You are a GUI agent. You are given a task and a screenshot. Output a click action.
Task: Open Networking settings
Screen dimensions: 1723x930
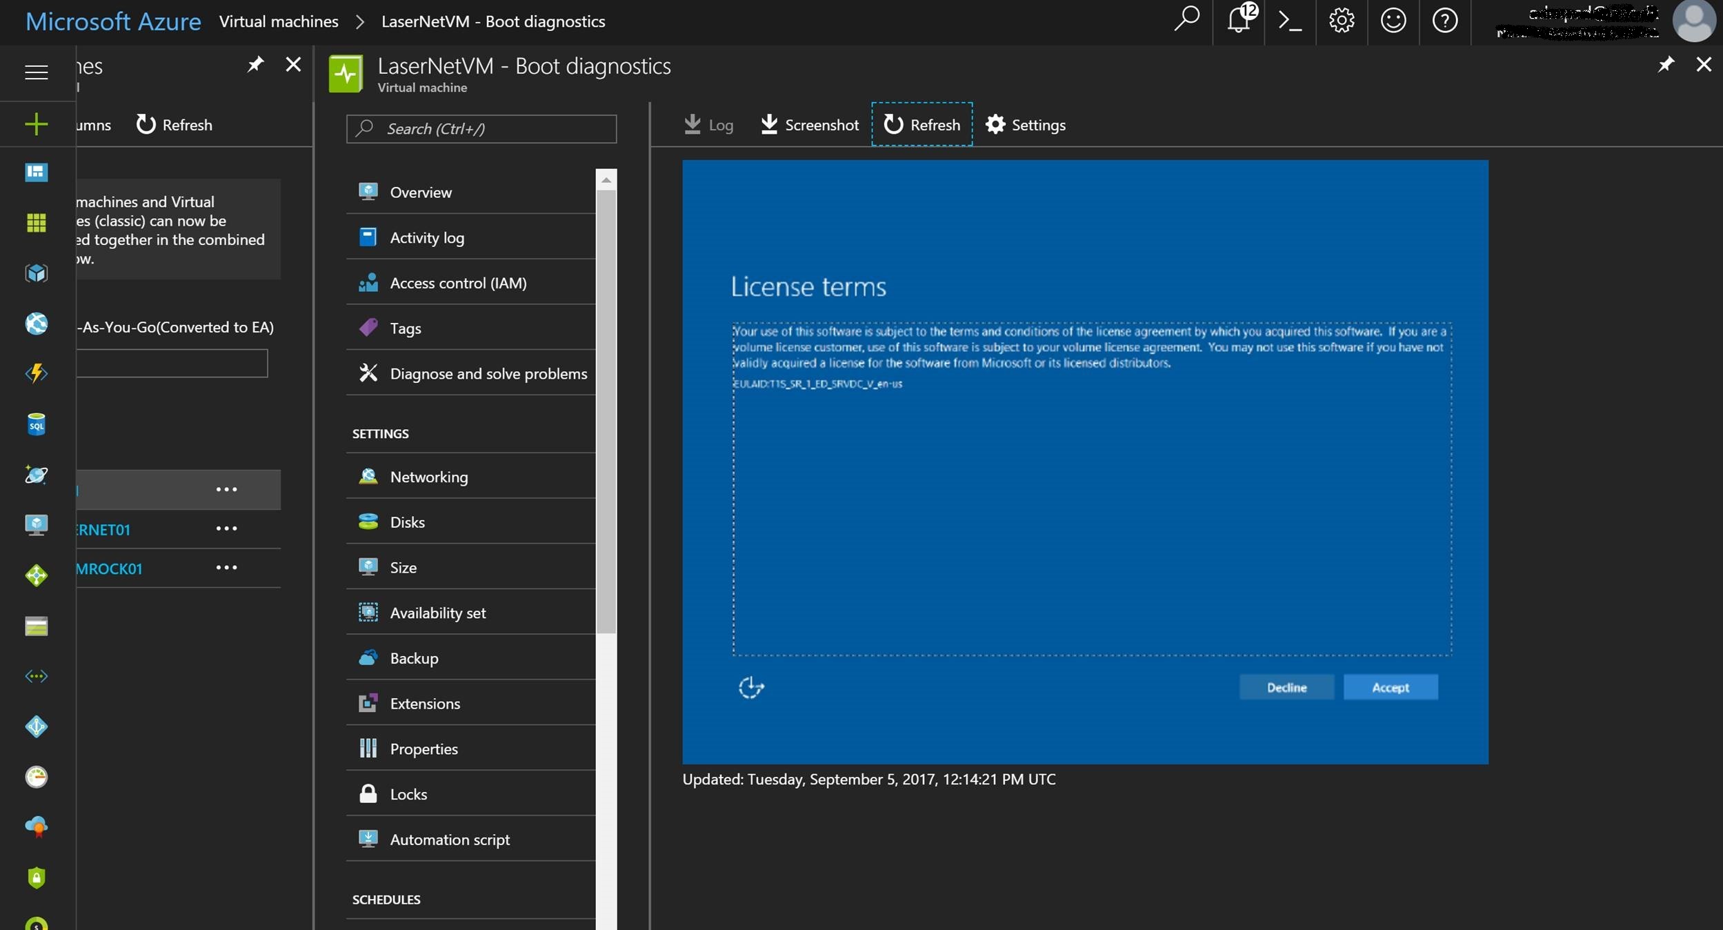tap(470, 477)
